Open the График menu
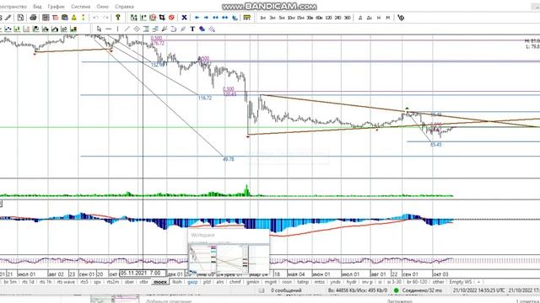This screenshot has height=303, width=540. pos(56,7)
